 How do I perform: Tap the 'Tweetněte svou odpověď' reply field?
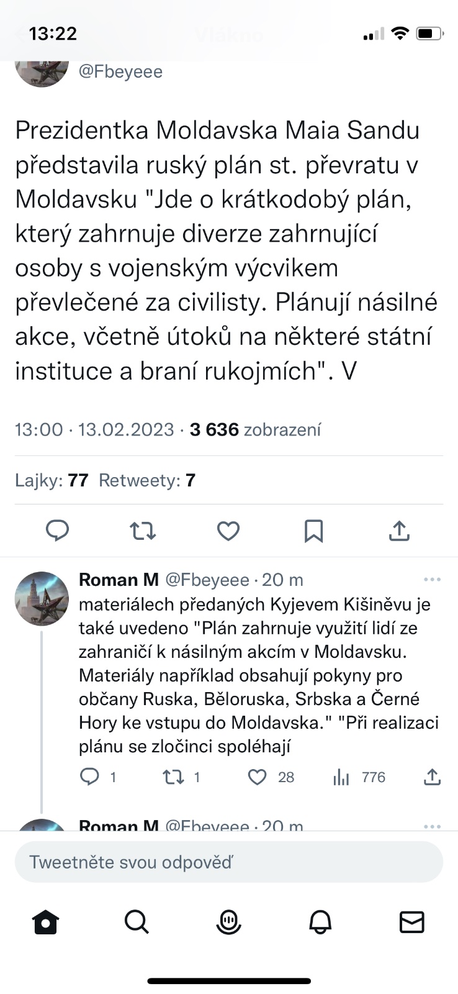(228, 862)
